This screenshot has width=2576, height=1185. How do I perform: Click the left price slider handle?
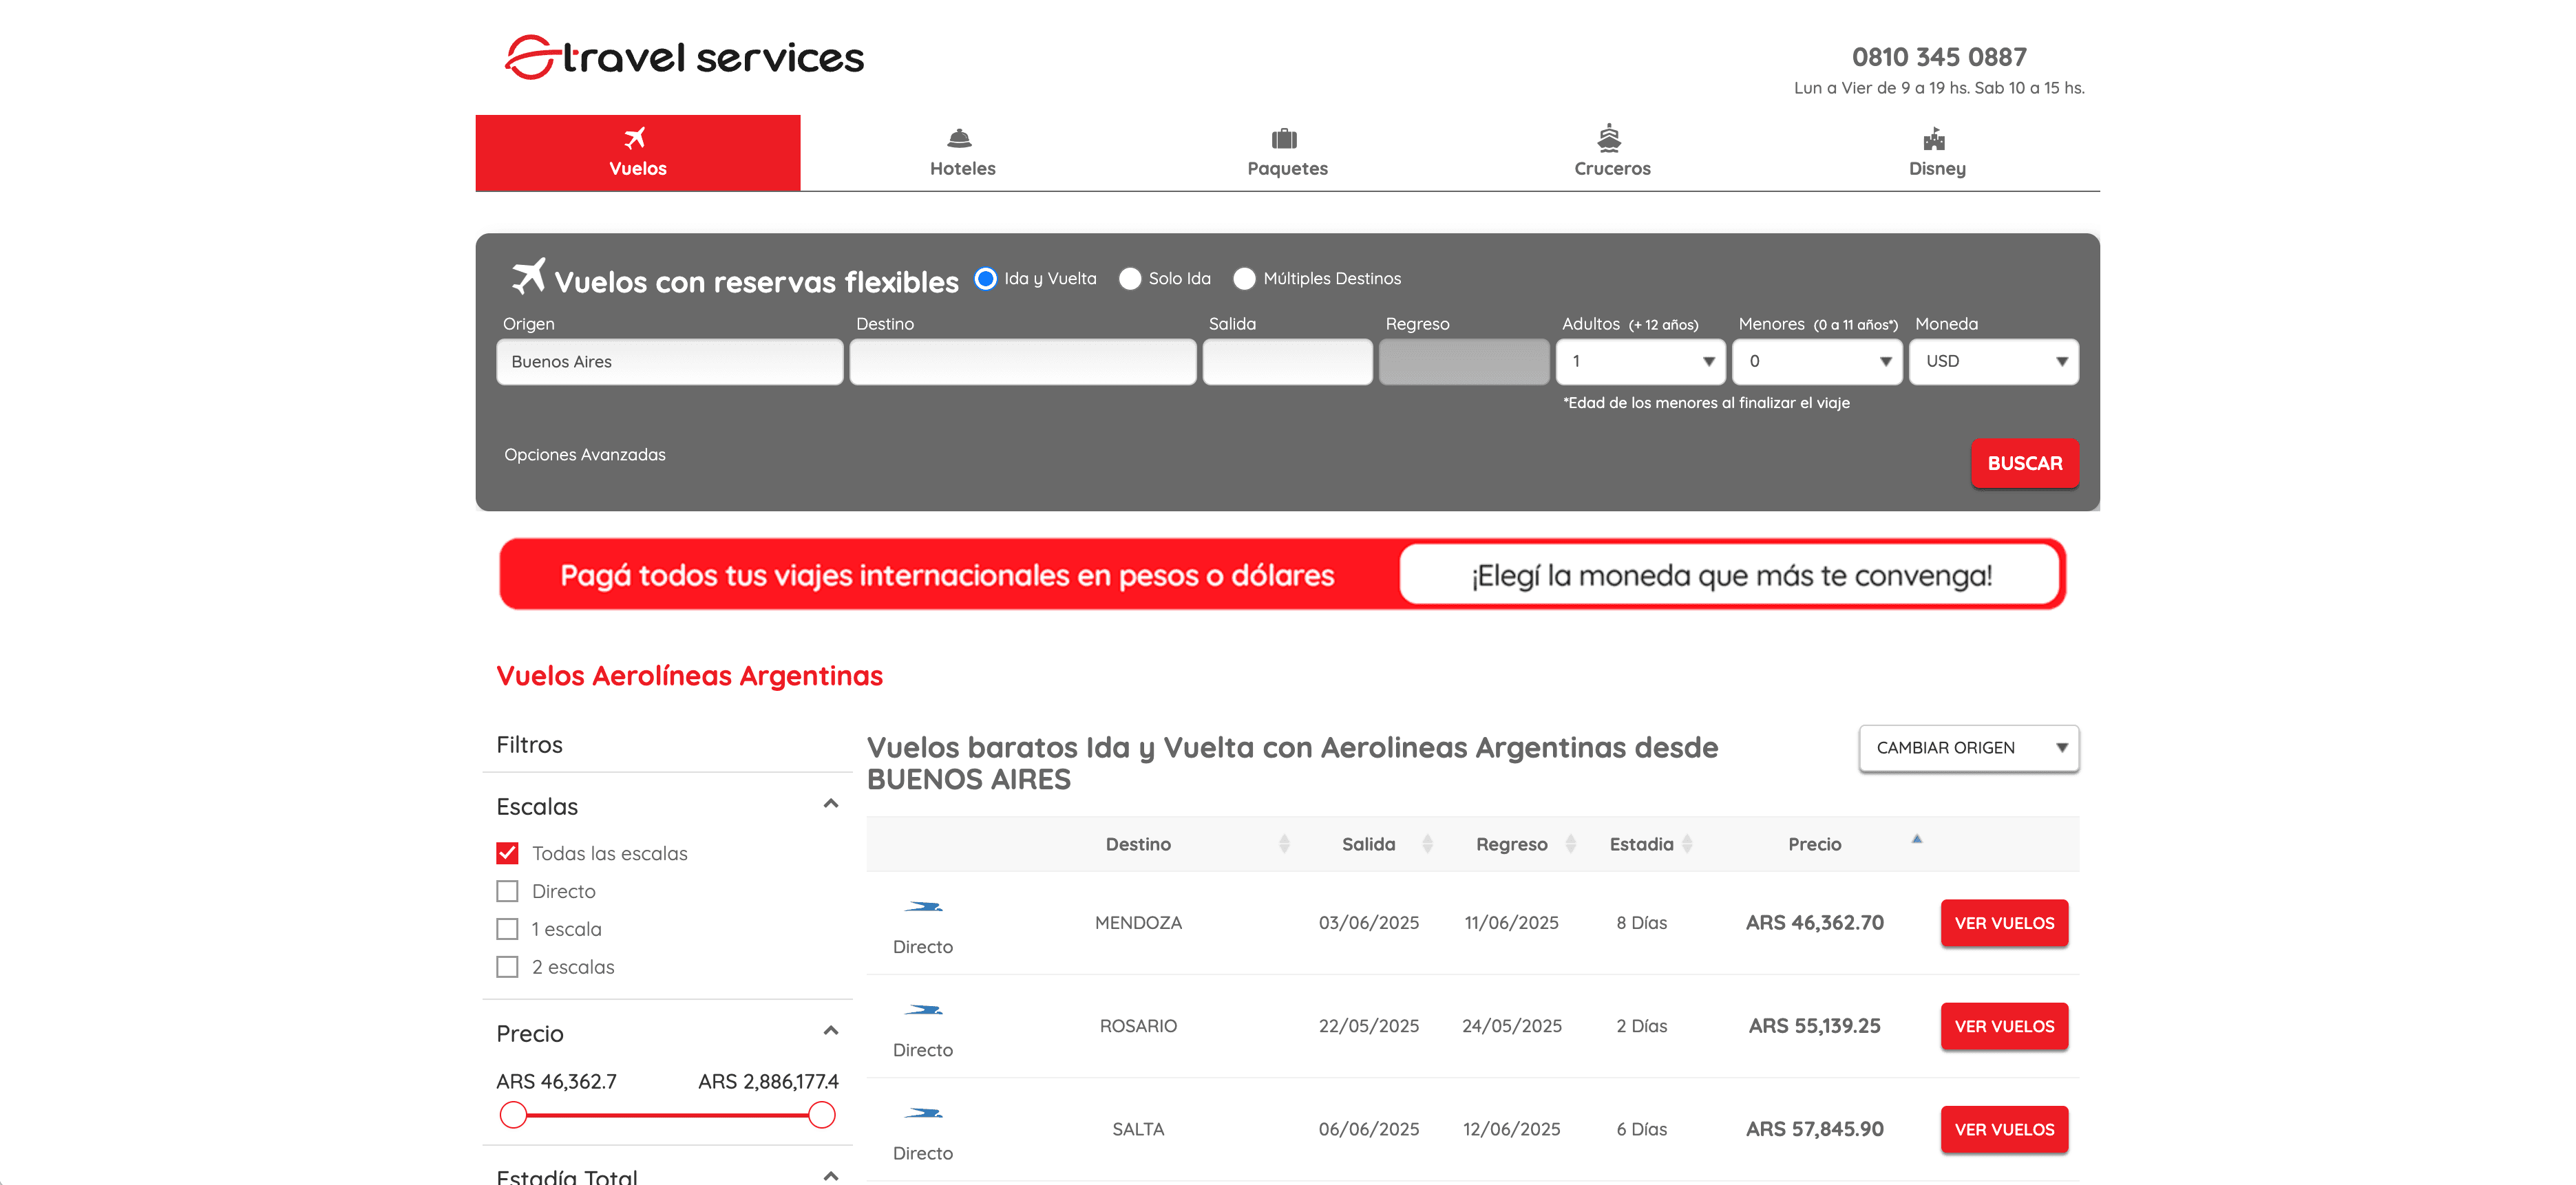pos(513,1115)
